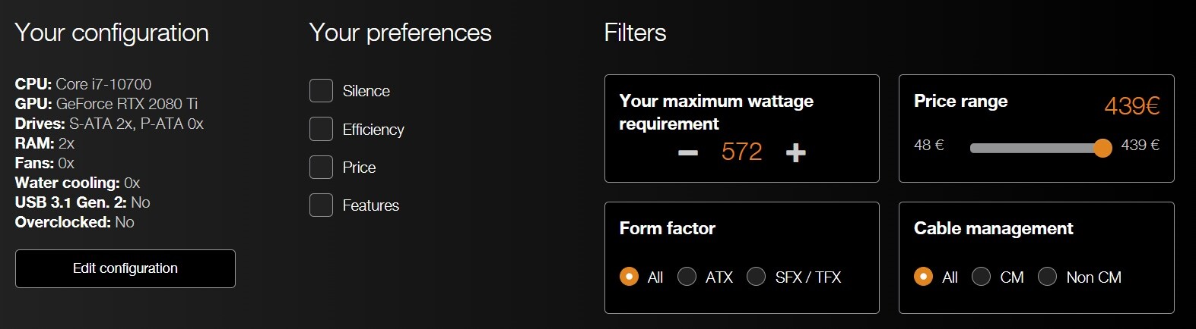1196x329 pixels.
Task: Select All under Cable management
Action: click(923, 277)
